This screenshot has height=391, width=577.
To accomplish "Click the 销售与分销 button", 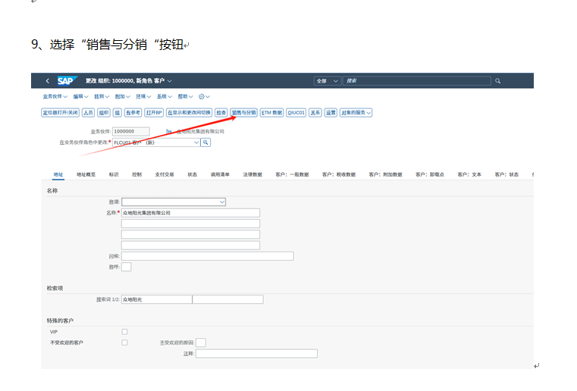I will (x=243, y=112).
